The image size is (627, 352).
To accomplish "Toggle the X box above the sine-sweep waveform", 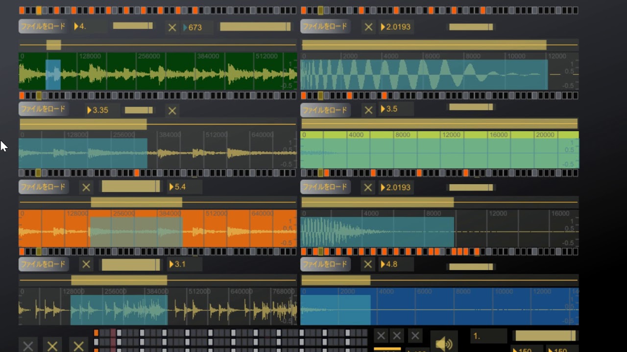I will click(368, 27).
